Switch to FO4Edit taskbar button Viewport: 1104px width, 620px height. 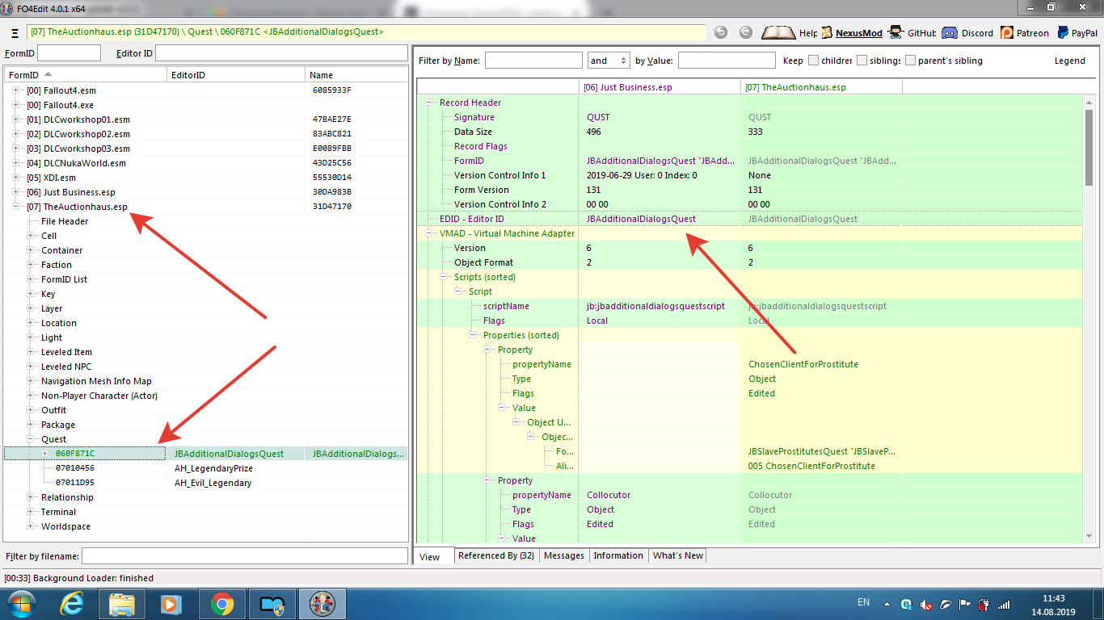coord(322,603)
